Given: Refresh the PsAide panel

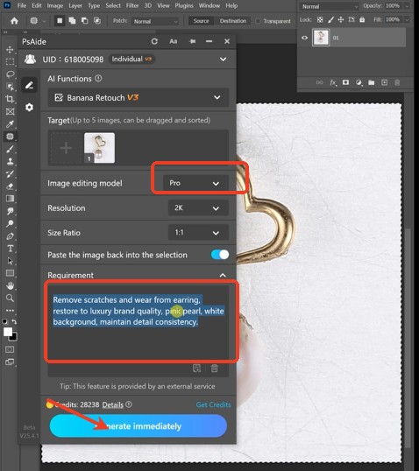Looking at the screenshot, I should click(154, 41).
